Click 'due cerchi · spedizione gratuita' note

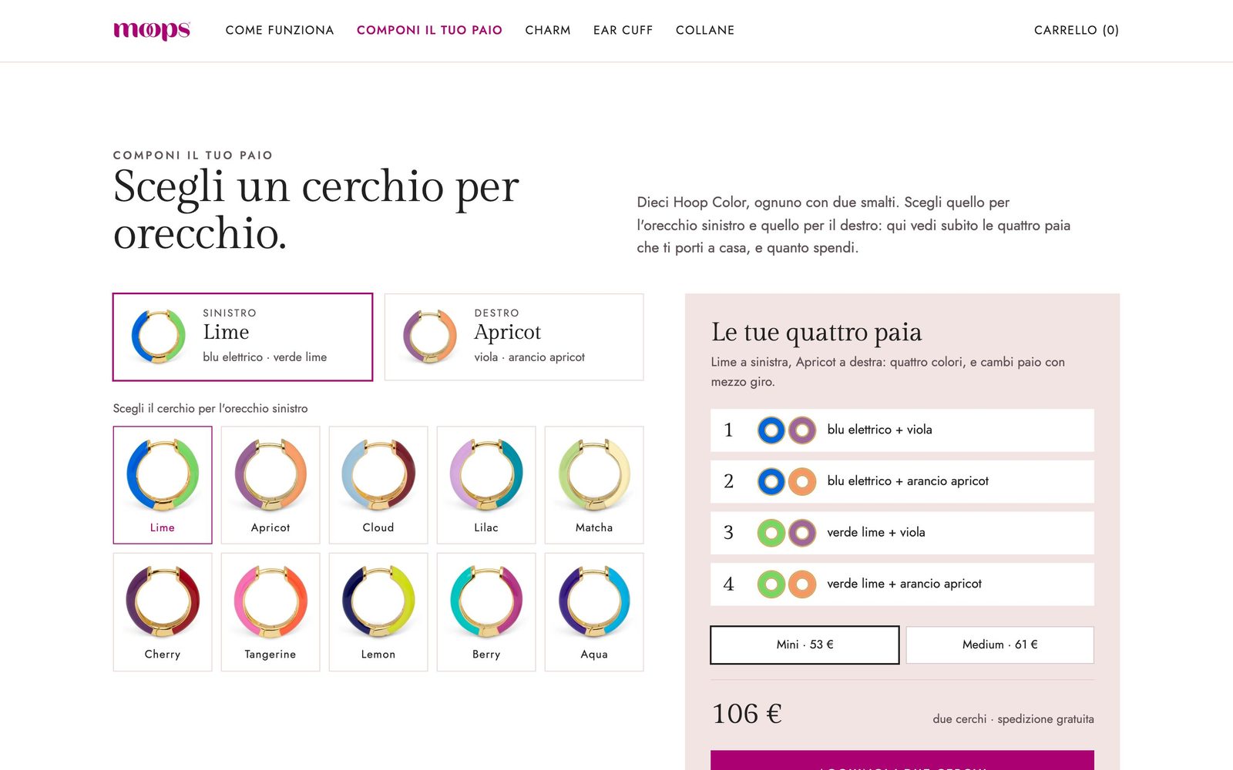(1013, 719)
